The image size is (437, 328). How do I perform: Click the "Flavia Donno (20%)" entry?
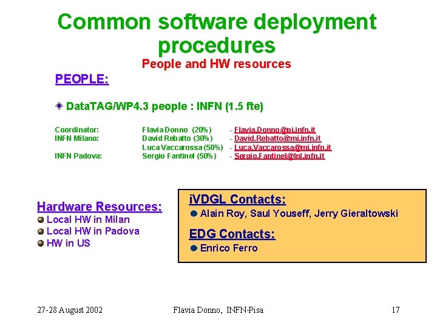pos(177,130)
